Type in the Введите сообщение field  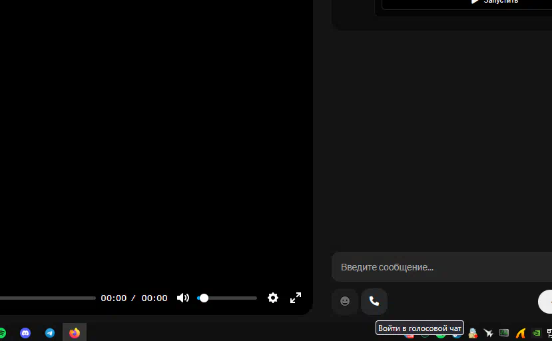coord(439,267)
